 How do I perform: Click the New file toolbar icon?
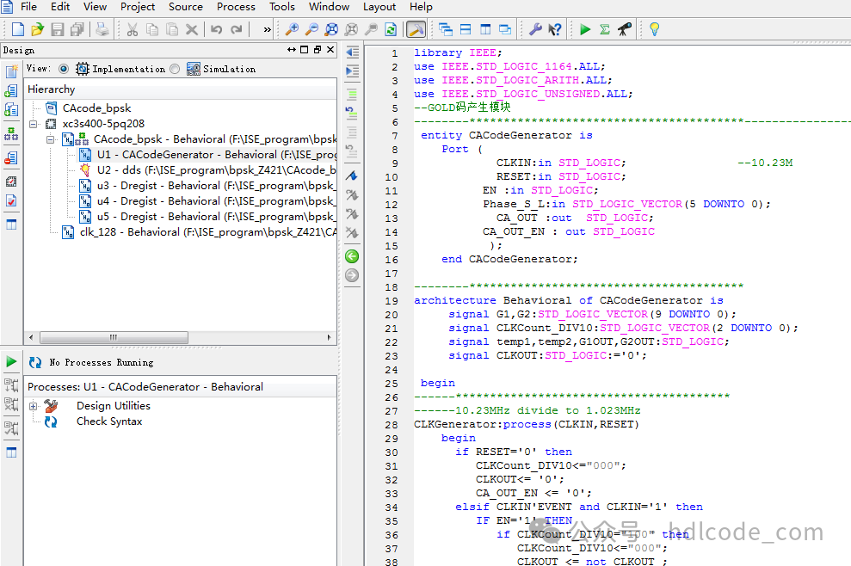(x=18, y=29)
